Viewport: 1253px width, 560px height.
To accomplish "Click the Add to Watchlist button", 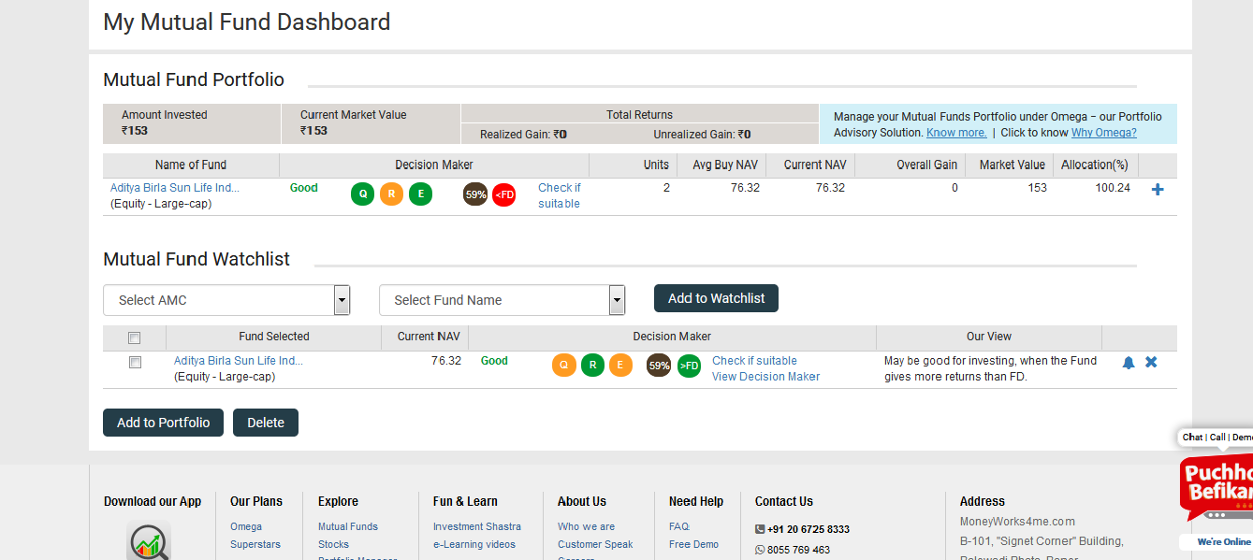I will [x=716, y=298].
